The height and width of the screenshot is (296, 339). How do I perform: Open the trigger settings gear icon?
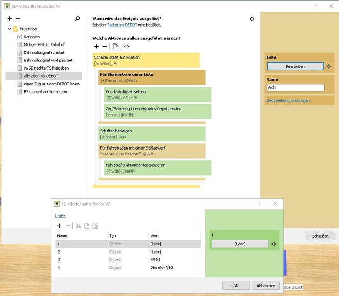252,19
